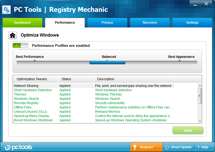Go home via the house icon
The height and width of the screenshot is (152, 215).
[x=13, y=35]
